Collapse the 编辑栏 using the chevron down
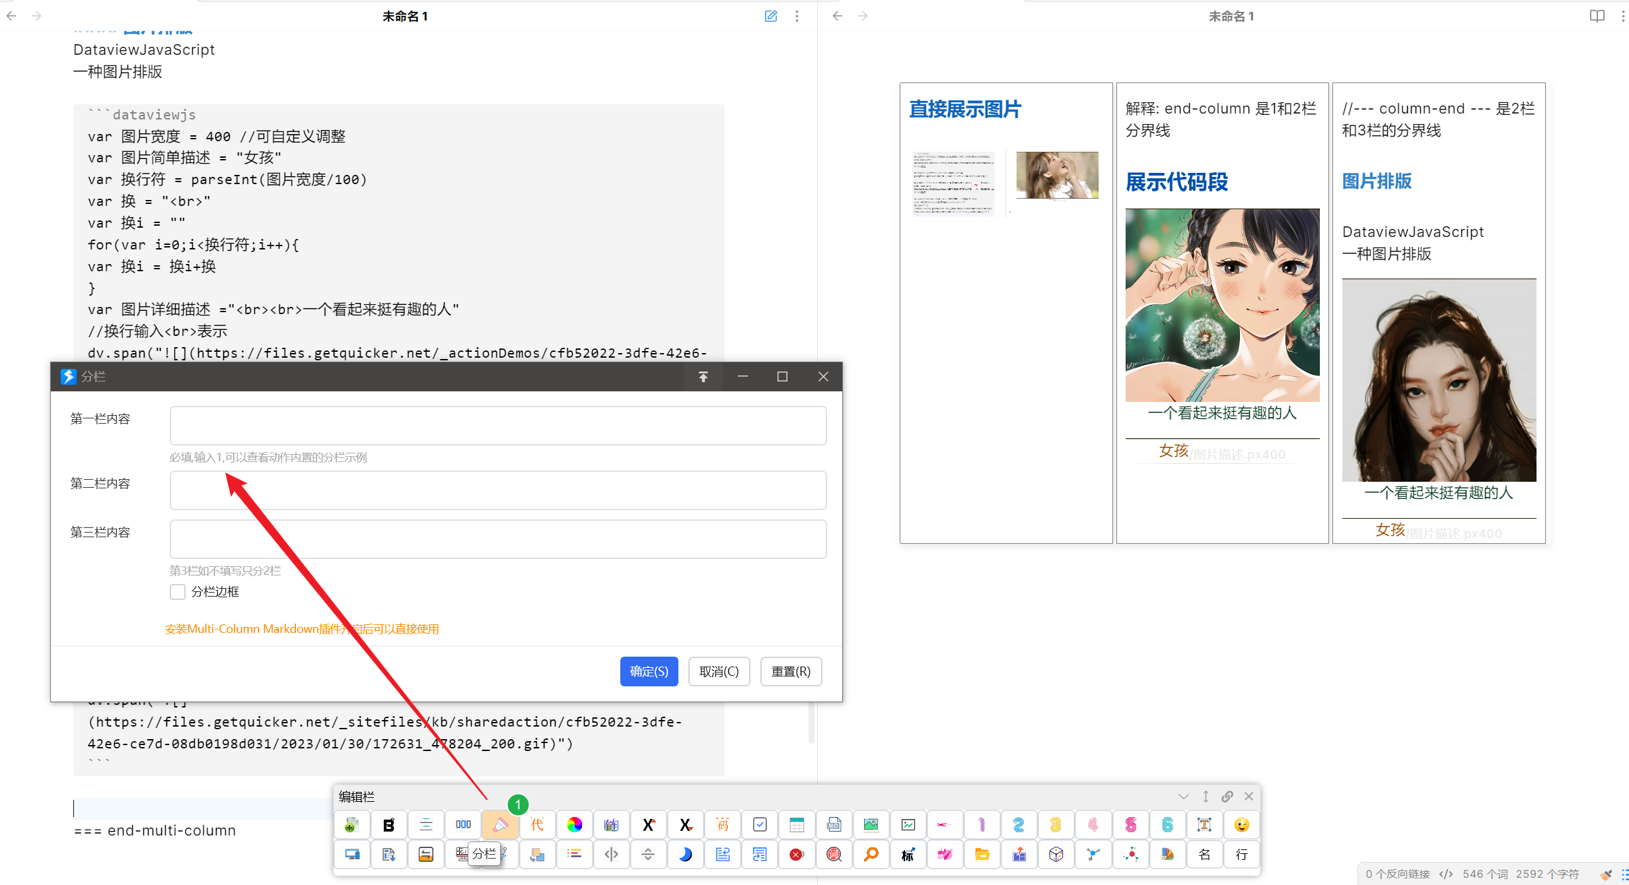Image resolution: width=1629 pixels, height=885 pixels. click(x=1184, y=797)
